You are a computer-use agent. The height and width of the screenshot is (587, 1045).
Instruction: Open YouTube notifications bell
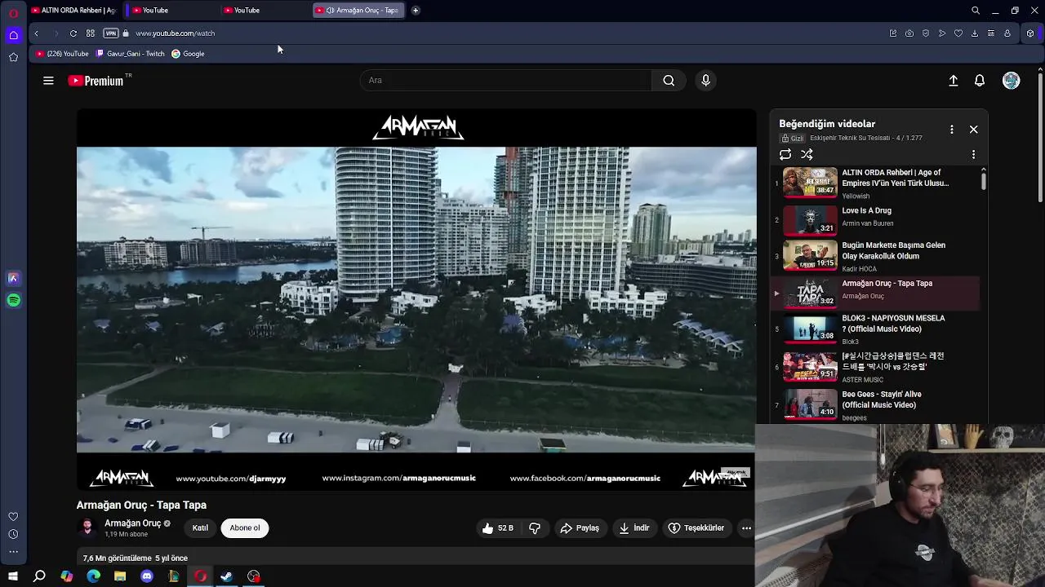point(980,81)
